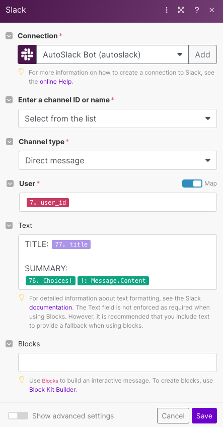The height and width of the screenshot is (427, 223).
Task: Toggle the Blocks field collapse checkbox
Action: click(9, 344)
